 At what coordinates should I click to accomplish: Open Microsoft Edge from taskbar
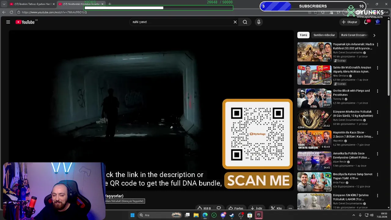click(x=205, y=215)
